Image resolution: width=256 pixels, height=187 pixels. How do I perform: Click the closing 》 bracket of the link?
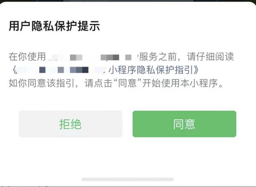(197, 70)
